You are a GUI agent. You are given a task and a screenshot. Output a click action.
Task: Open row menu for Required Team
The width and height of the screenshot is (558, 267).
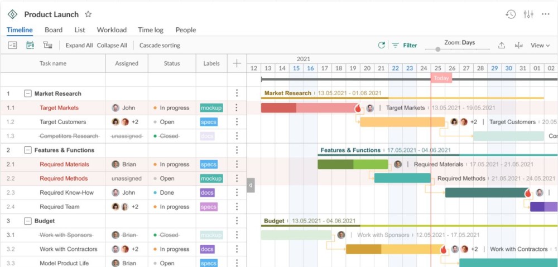(237, 207)
